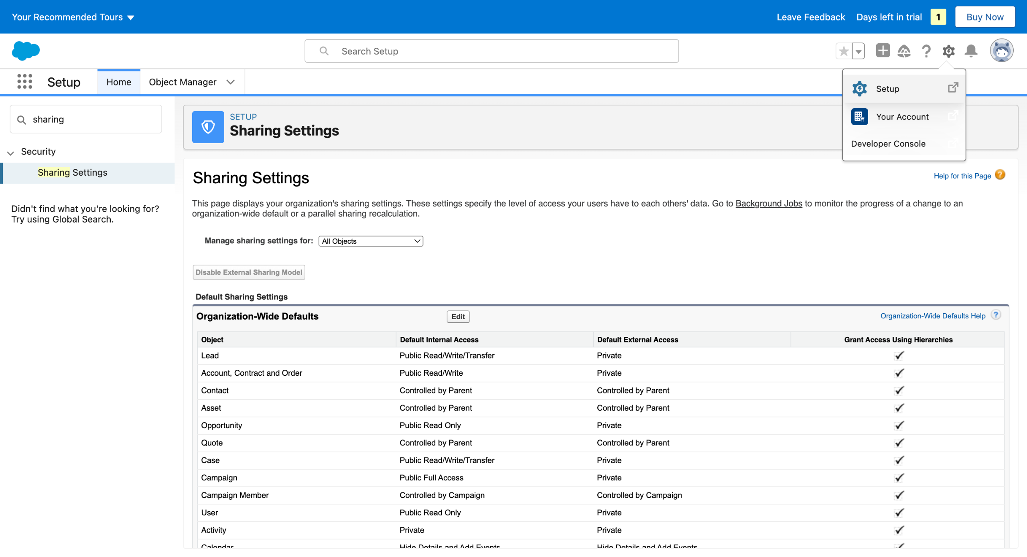Open the Object Manager tab
The width and height of the screenshot is (1027, 557).
click(183, 82)
